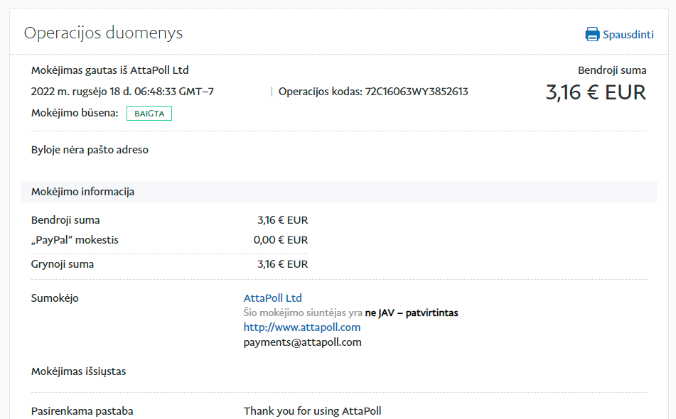Select 3,16 € EUR in the Bendroji suma row
This screenshot has height=419, width=676.
point(283,220)
